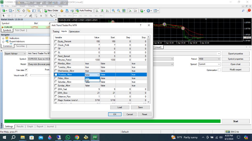The height and width of the screenshot is (141, 252).
Task: Open the indicators list toolbar icon
Action: click(142, 10)
